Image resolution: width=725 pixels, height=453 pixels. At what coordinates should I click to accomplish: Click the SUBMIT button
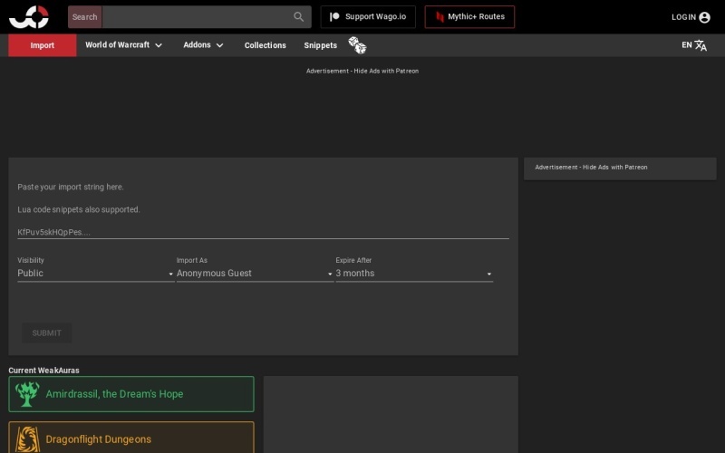click(x=47, y=333)
